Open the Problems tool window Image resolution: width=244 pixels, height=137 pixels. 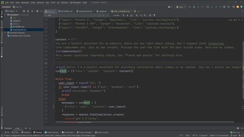[x=26, y=132]
